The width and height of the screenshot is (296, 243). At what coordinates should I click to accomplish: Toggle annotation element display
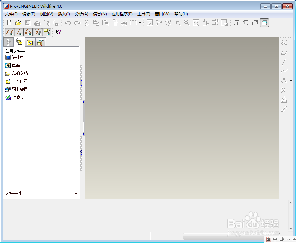tap(47, 32)
